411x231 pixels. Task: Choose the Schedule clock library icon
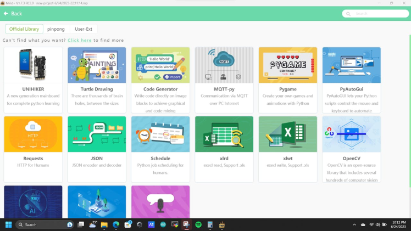[160, 134]
